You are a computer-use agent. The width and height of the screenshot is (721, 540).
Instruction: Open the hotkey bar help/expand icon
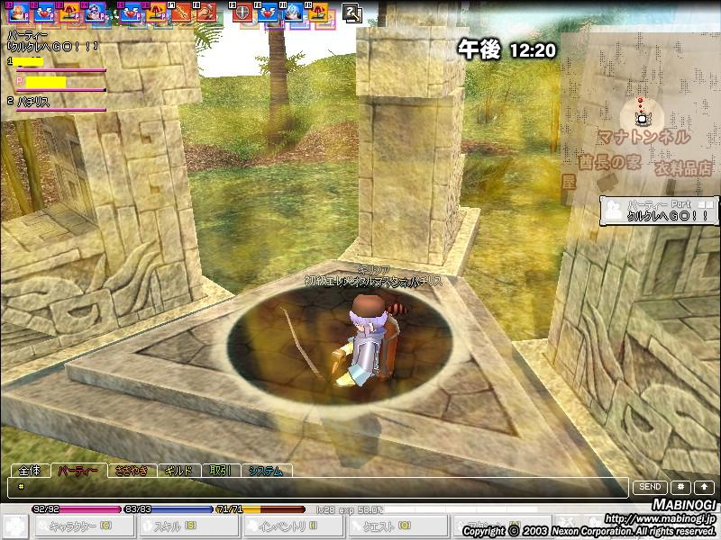351,13
